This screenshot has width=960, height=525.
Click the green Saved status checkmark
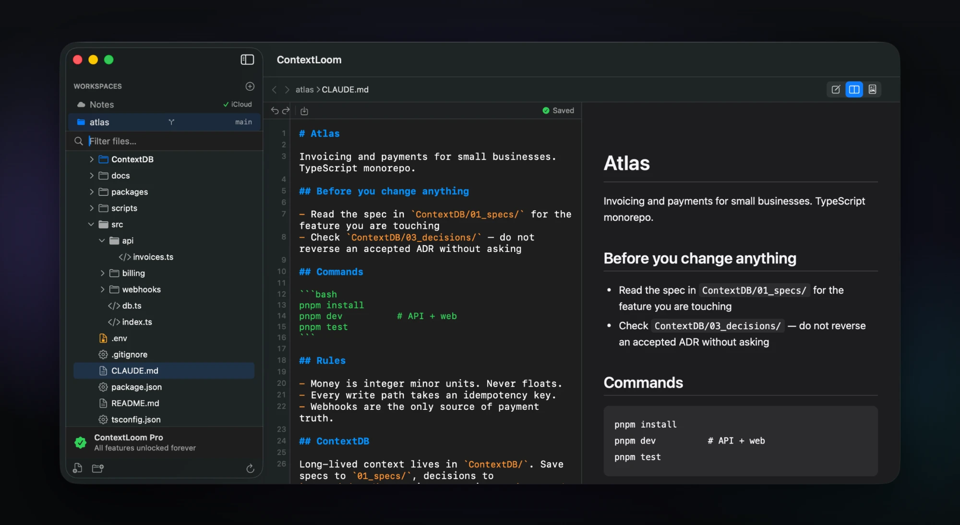546,110
